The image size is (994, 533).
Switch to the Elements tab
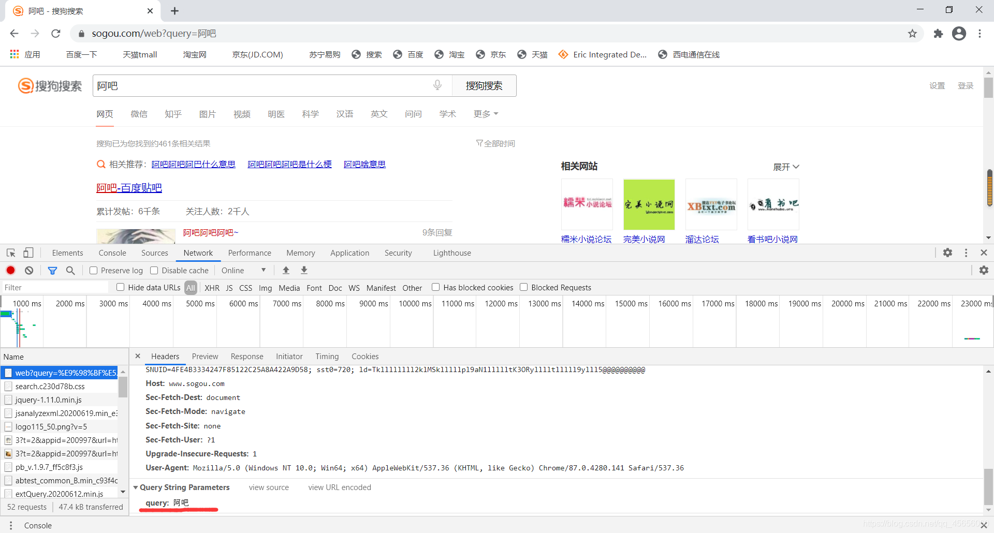click(x=67, y=253)
